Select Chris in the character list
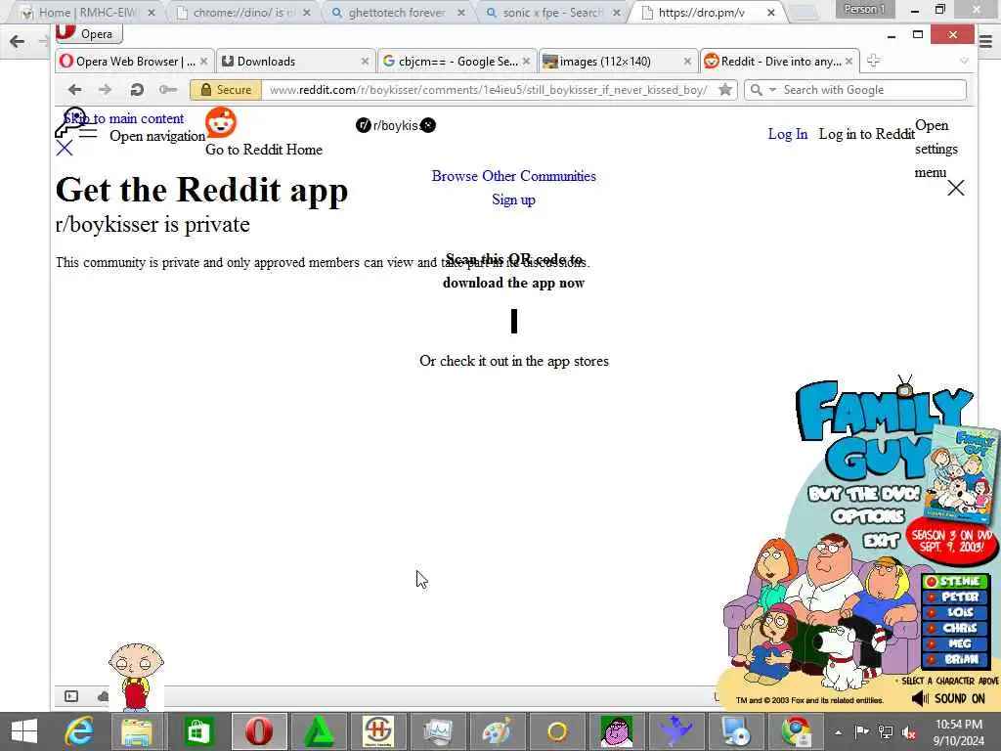This screenshot has height=751, width=1001. tap(955, 629)
